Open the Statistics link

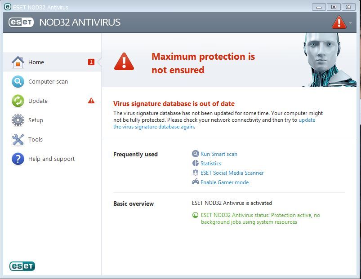(x=210, y=164)
